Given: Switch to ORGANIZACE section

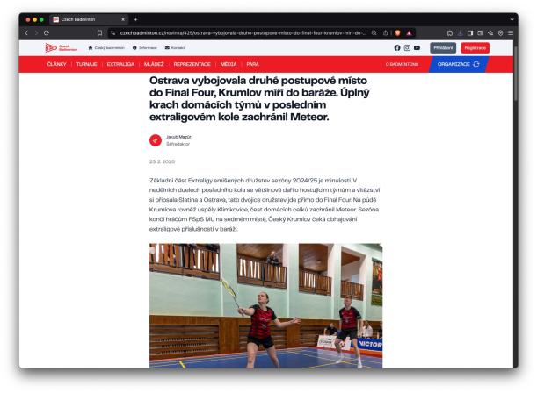Looking at the screenshot, I should click(x=458, y=64).
